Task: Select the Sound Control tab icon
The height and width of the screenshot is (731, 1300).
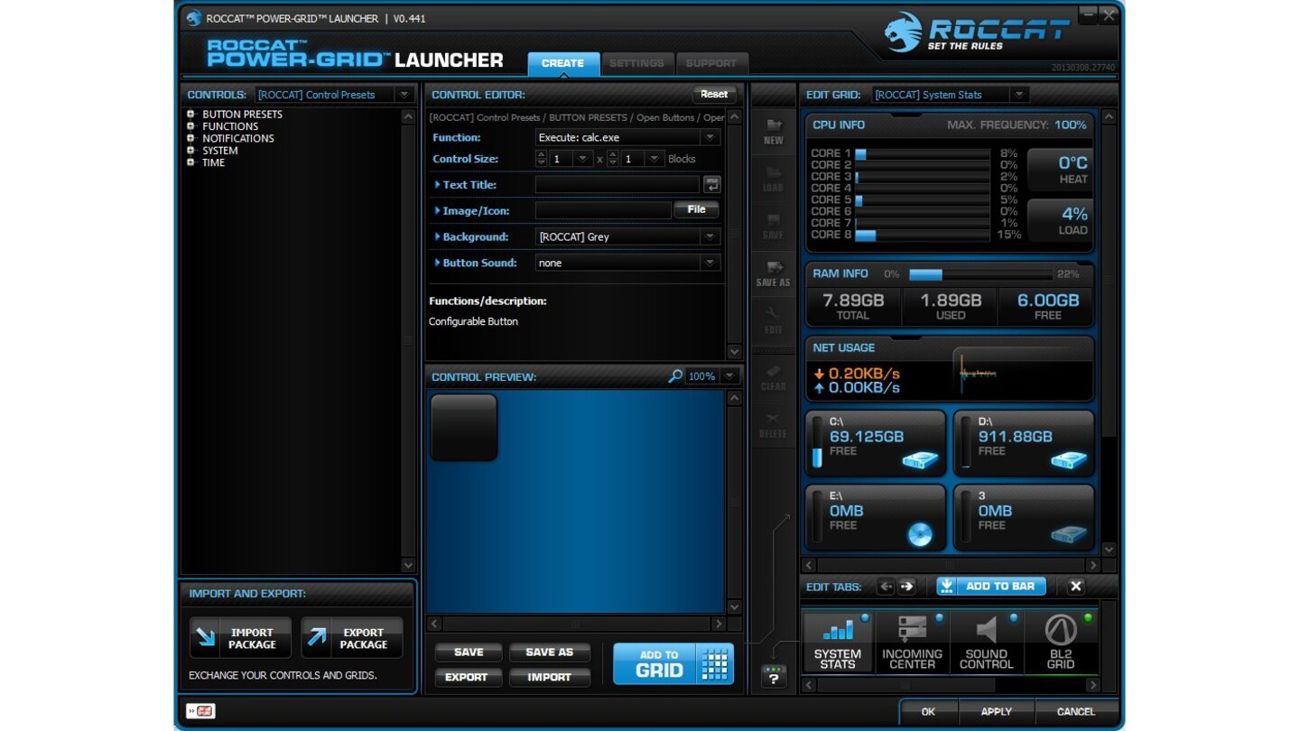Action: tap(986, 643)
